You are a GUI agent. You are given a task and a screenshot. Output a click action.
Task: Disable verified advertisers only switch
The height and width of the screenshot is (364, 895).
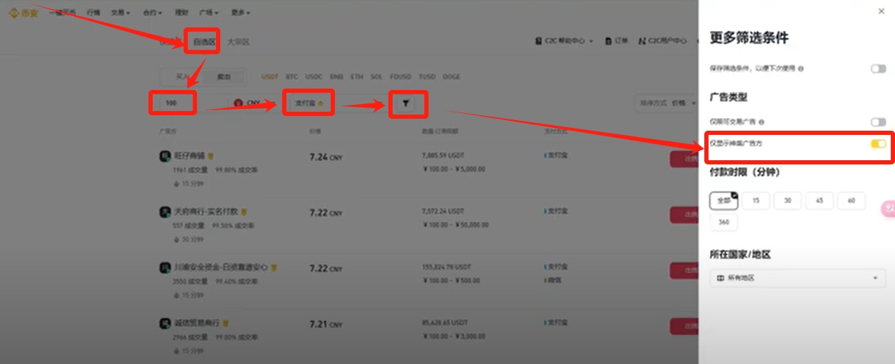(x=878, y=143)
